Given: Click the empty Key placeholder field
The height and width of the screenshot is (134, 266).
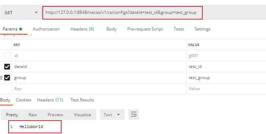Looking at the screenshot, I should (x=99, y=89).
